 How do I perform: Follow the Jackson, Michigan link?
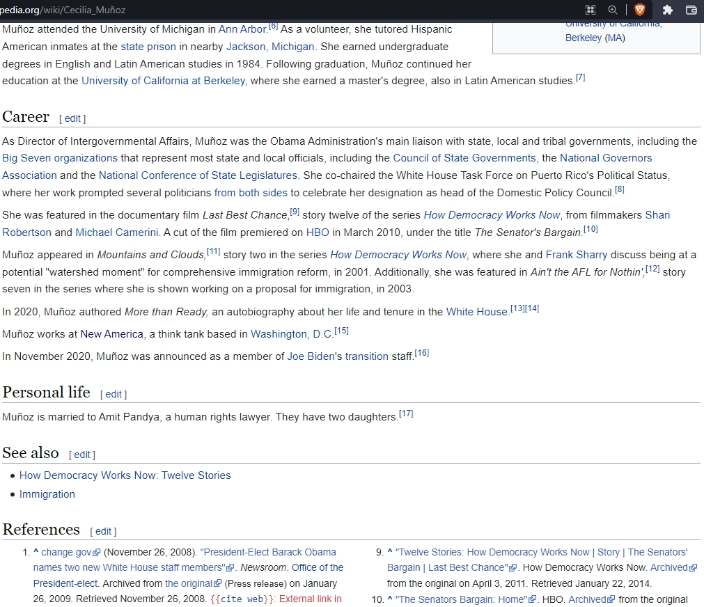click(x=270, y=47)
